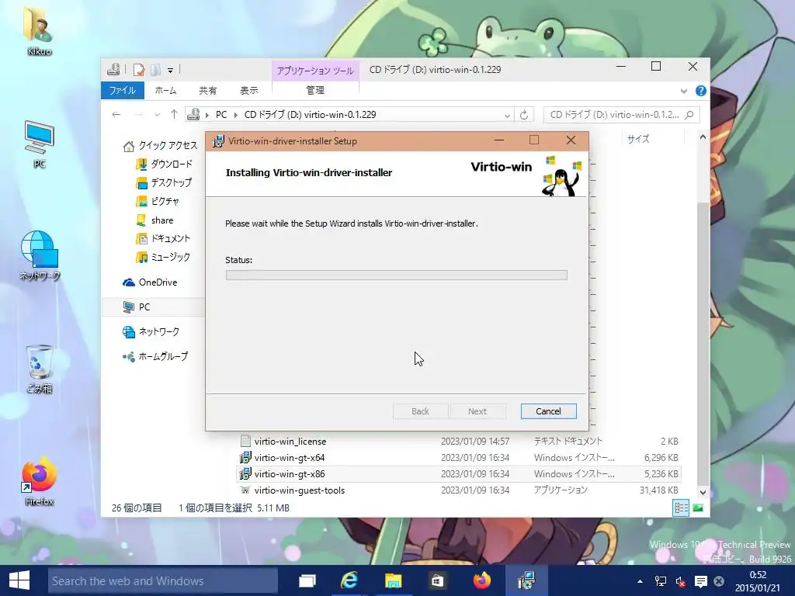Open Task View from the taskbar

307,580
